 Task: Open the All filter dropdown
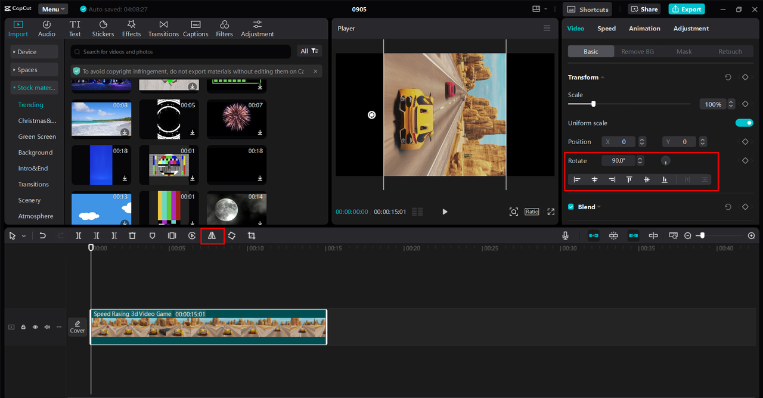[310, 51]
